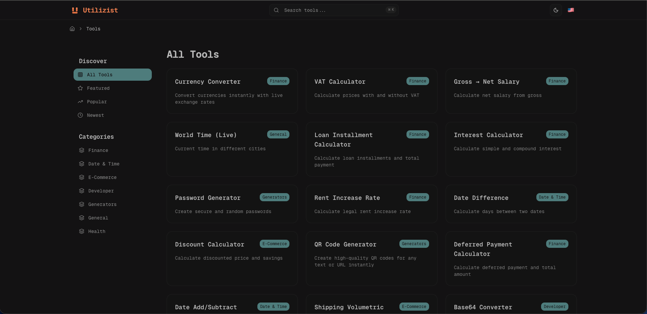Toggle dark mode with the moon icon
Screen dimensions: 647x314
tap(556, 10)
